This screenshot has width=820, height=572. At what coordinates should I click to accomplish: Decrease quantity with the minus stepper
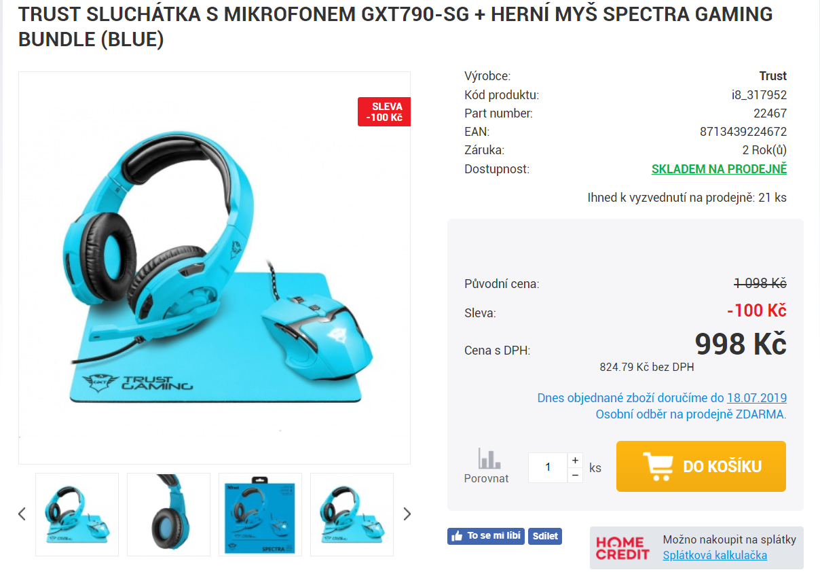tap(575, 476)
